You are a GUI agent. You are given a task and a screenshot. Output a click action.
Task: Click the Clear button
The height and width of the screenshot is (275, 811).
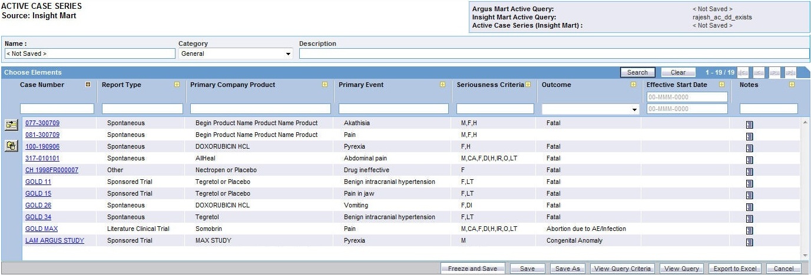tap(678, 73)
